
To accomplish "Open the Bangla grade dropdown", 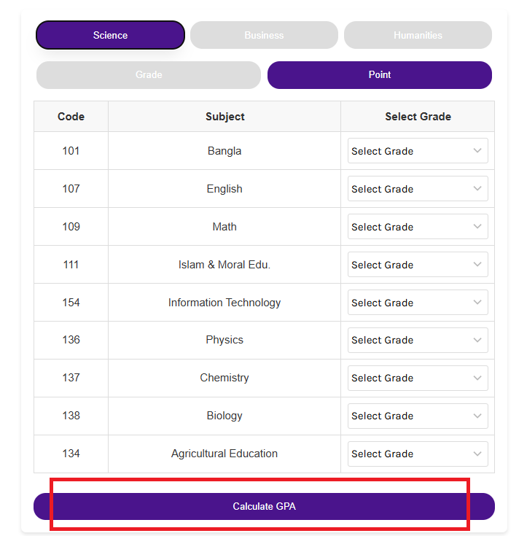I will [x=418, y=151].
